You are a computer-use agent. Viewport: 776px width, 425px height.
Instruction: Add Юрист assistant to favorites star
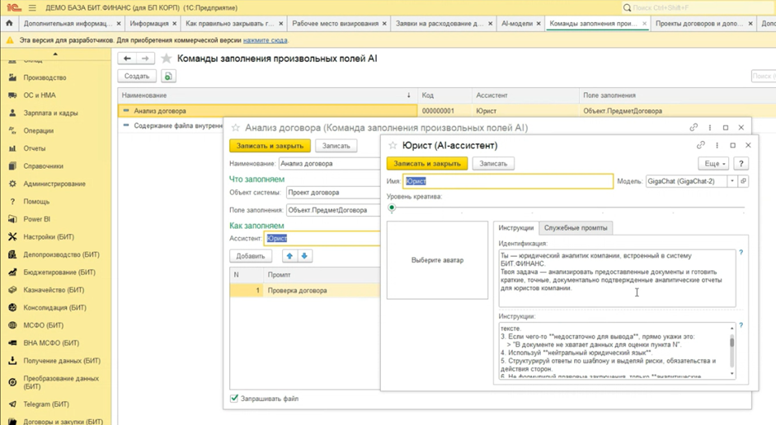[393, 145]
